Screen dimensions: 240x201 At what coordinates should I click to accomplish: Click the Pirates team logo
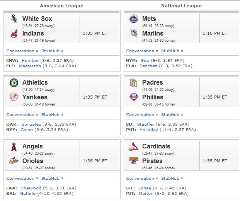(x=134, y=161)
